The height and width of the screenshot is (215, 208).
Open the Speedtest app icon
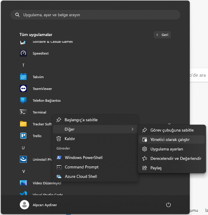(x=23, y=53)
